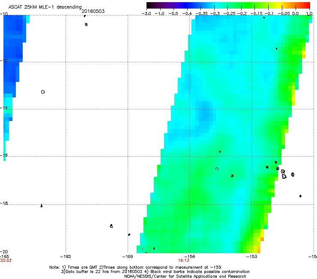The width and height of the screenshot is (317, 279).
Task: Click the colorbar label -3.0
Action: click(x=146, y=14)
